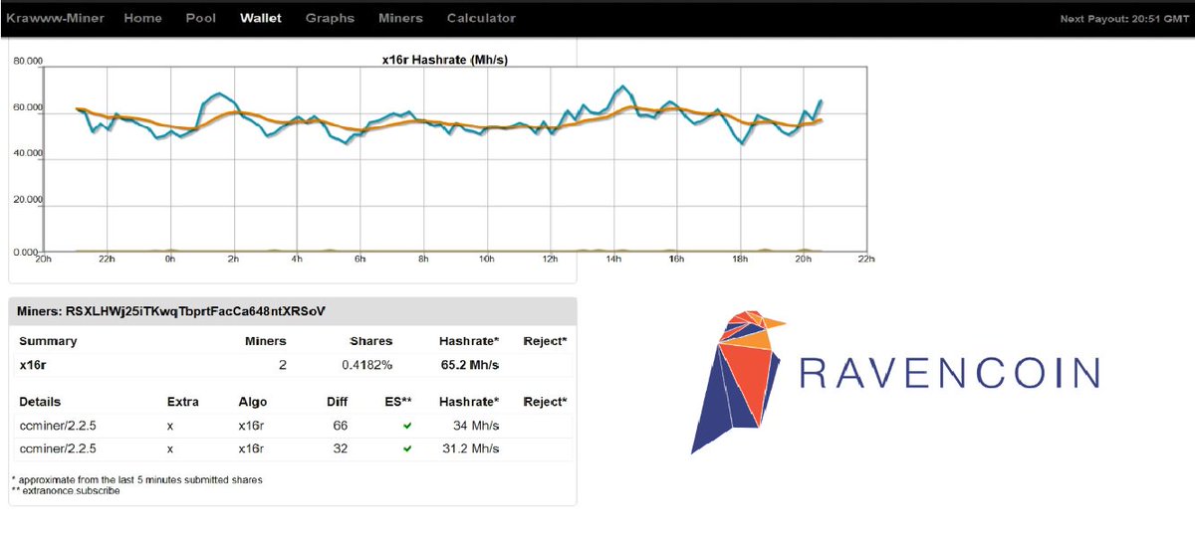
Task: Click the 31.2 Mh/s hashrate cell
Action: (470, 448)
